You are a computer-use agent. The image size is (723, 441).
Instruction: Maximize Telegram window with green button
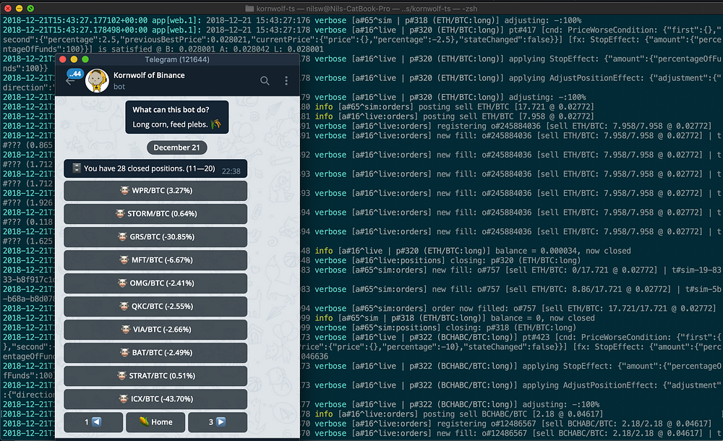[x=85, y=59]
